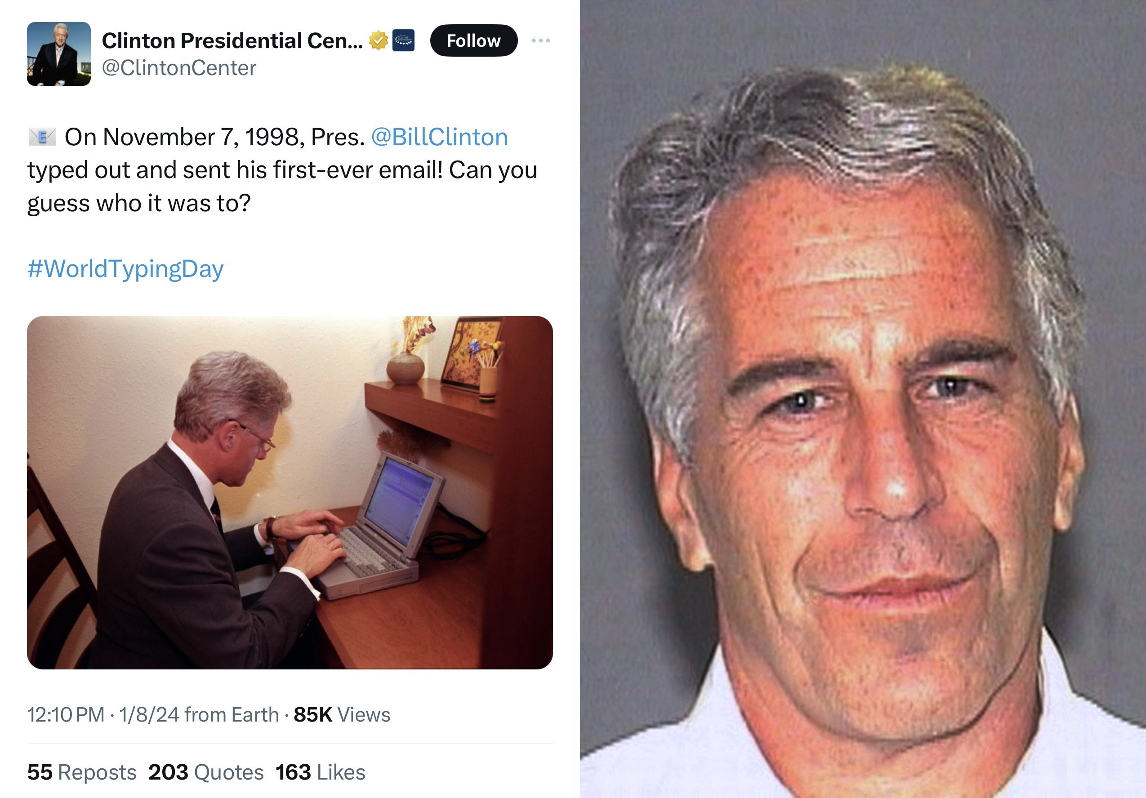Open the Clinton Presidential Cen... display name
Screen dimensions: 1146x798
click(232, 40)
